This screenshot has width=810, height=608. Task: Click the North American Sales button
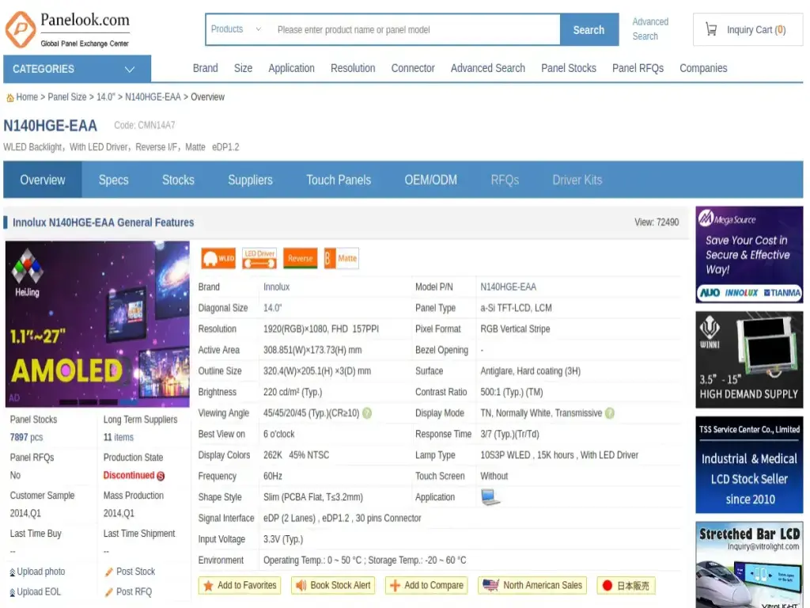click(532, 586)
